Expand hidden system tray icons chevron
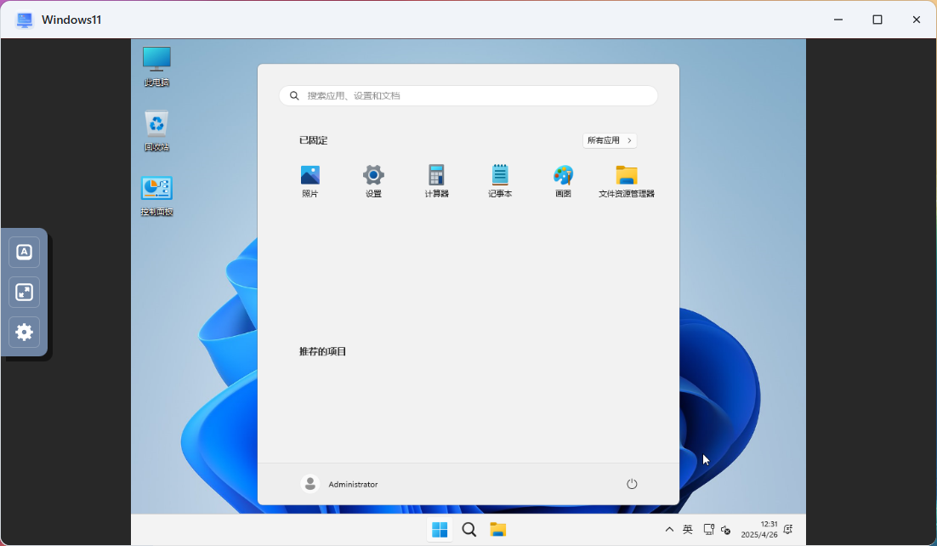The height and width of the screenshot is (546, 937). pyautogui.click(x=669, y=529)
